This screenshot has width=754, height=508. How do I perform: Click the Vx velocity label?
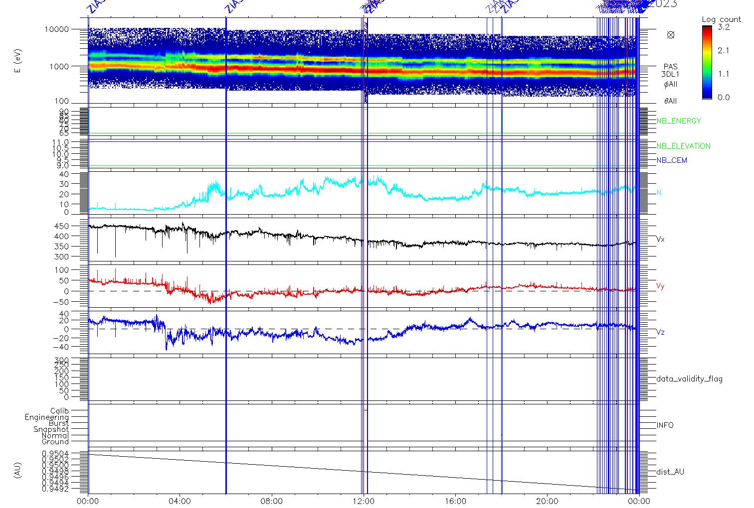coord(660,240)
